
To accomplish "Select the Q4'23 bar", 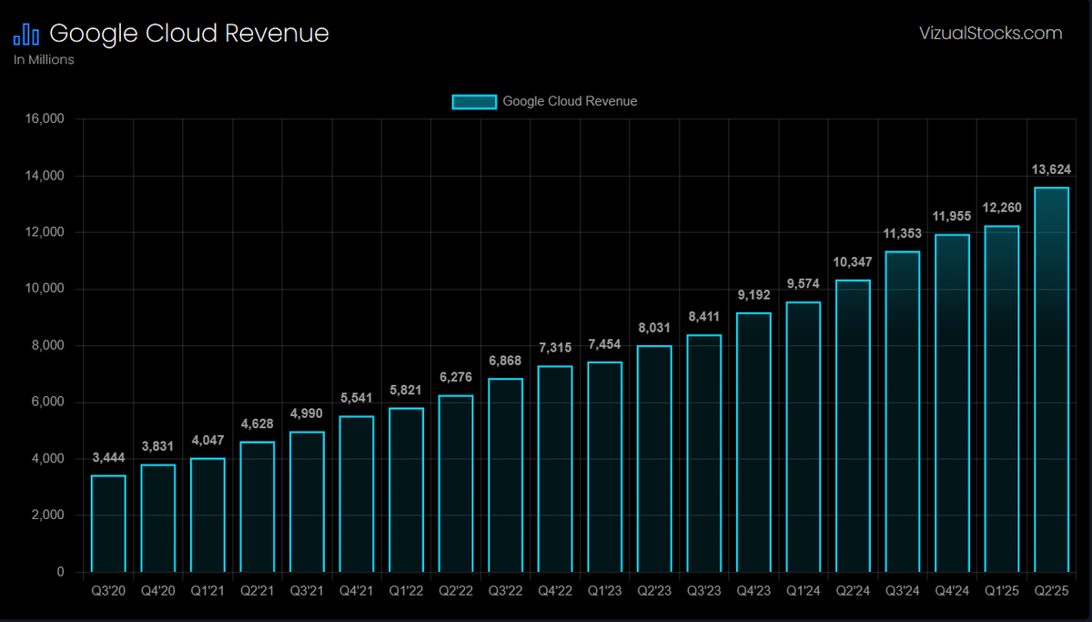I will 753,443.
